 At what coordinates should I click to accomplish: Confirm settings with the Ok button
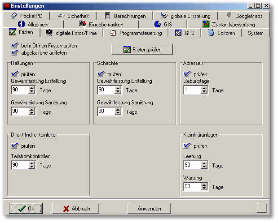[x=26, y=208]
